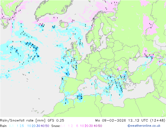The width and height of the screenshot is (166, 128).
Task: Select the snow legend value 20
Action: point(86,126)
